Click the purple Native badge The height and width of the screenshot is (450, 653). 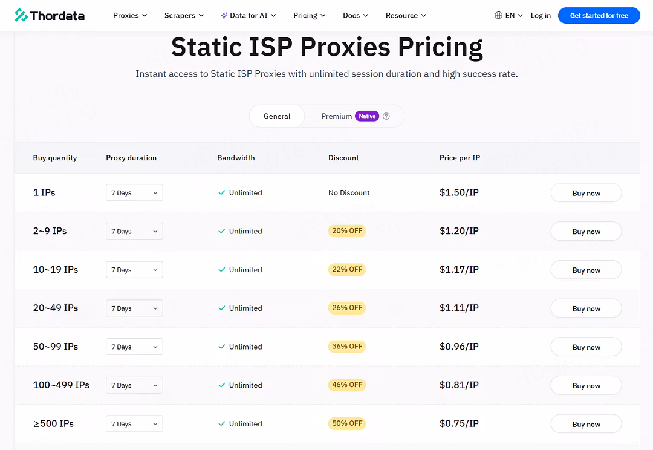367,116
